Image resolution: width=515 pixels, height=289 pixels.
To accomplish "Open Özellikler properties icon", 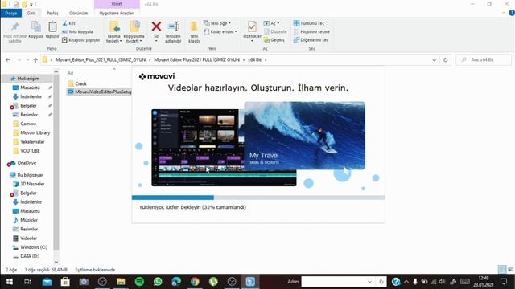I will [x=252, y=26].
